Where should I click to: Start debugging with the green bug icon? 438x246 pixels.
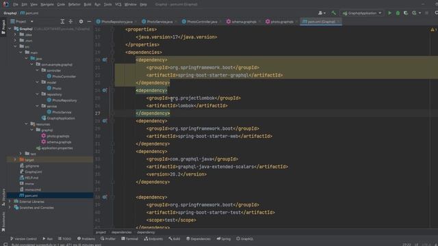(x=398, y=13)
